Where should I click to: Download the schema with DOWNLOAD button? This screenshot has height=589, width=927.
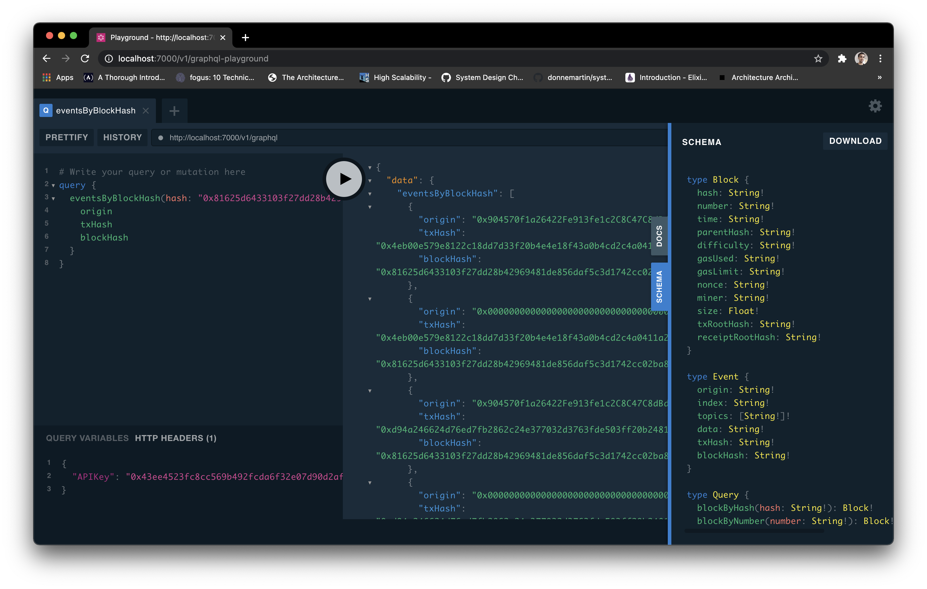pos(855,141)
